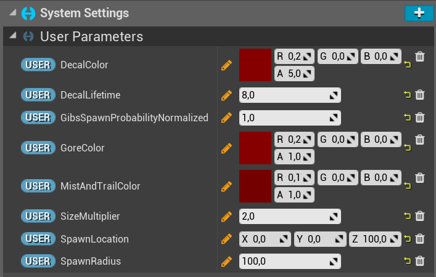436x277 pixels.
Task: Click the DecalColor alpha field showing 5,0
Action: point(294,73)
